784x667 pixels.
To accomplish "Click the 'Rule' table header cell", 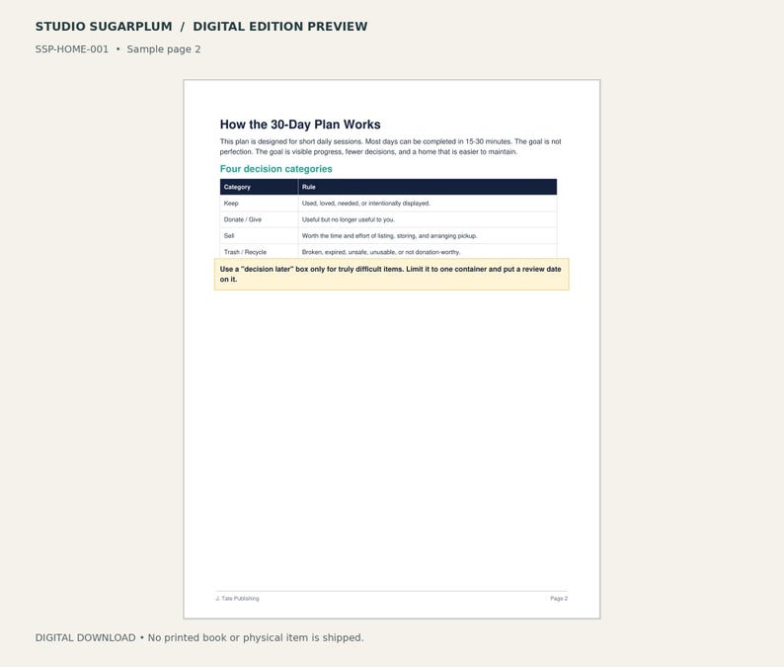I will point(428,187).
